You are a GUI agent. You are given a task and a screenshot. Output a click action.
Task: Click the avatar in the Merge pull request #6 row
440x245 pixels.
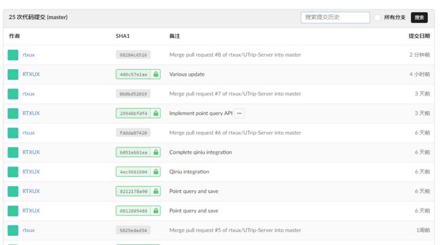tap(13, 133)
